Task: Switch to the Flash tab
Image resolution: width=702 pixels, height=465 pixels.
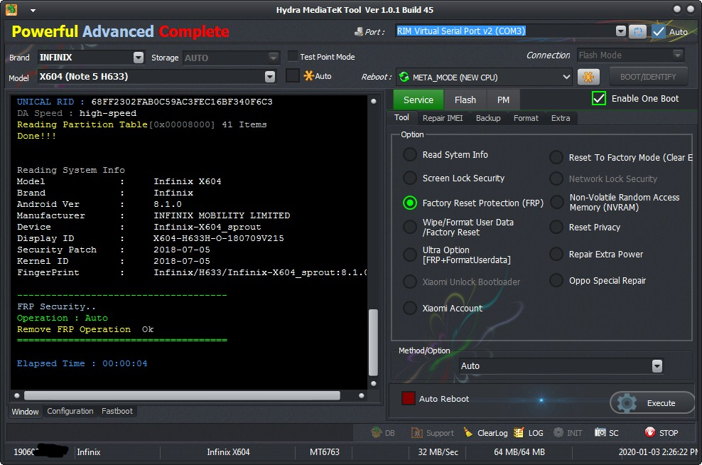Action: pyautogui.click(x=465, y=100)
